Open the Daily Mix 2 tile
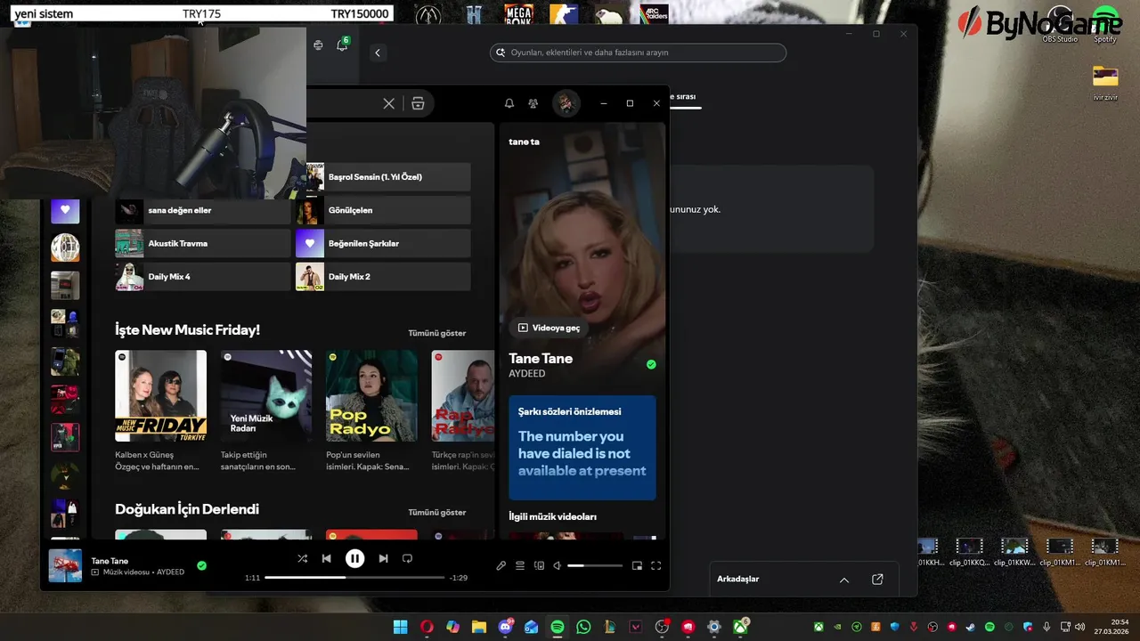Viewport: 1140px width, 641px height. (383, 276)
